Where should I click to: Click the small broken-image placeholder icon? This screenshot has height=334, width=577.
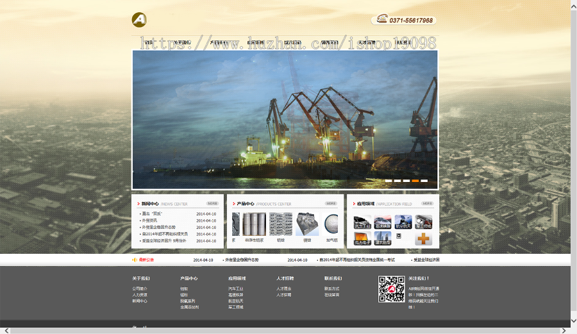[399, 236]
